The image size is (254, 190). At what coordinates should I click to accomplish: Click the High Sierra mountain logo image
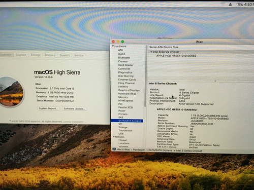coord(11,92)
